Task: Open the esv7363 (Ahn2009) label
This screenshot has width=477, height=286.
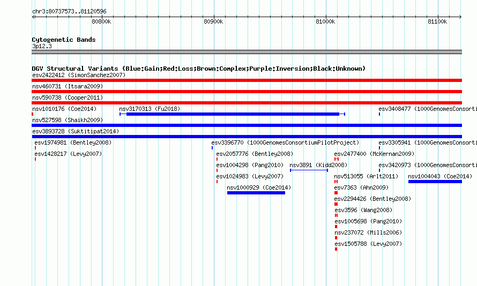Action: [x=361, y=187]
